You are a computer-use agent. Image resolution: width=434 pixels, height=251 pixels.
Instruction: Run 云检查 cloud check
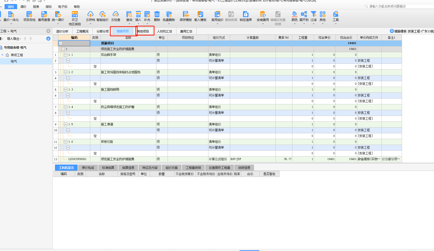pyautogui.click(x=116, y=16)
